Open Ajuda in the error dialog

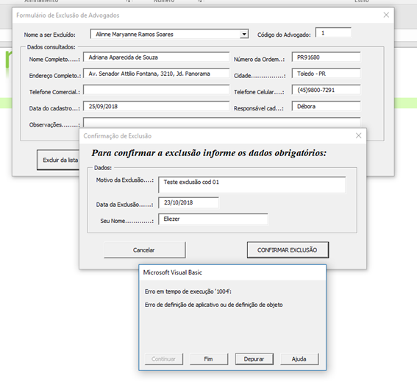pyautogui.click(x=299, y=359)
